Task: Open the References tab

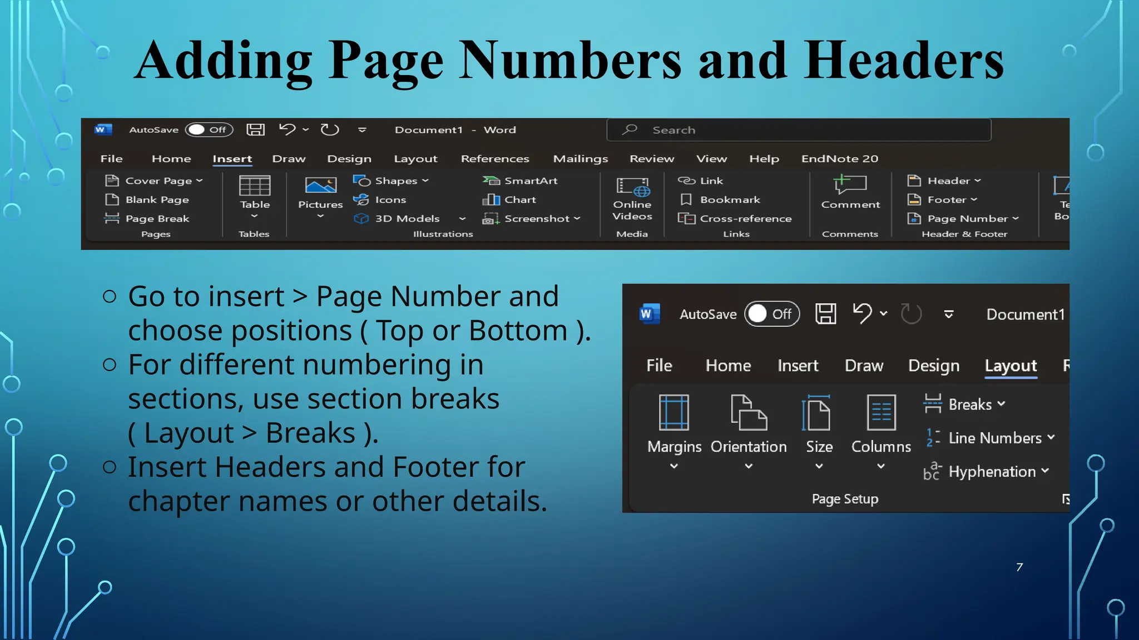Action: (x=495, y=159)
